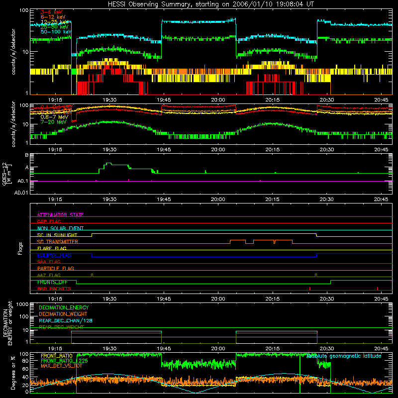Select the DECIMATION_ENERGY legend label
The height and width of the screenshot is (398, 398).
(x=64, y=307)
